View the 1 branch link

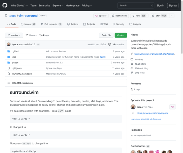31,35
